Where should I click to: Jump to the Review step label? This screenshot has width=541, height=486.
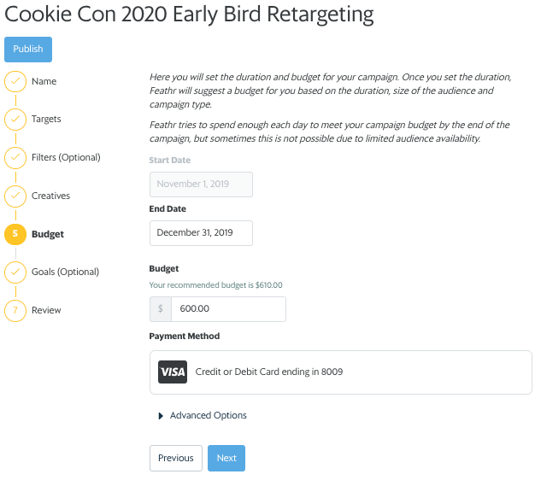[x=46, y=310]
